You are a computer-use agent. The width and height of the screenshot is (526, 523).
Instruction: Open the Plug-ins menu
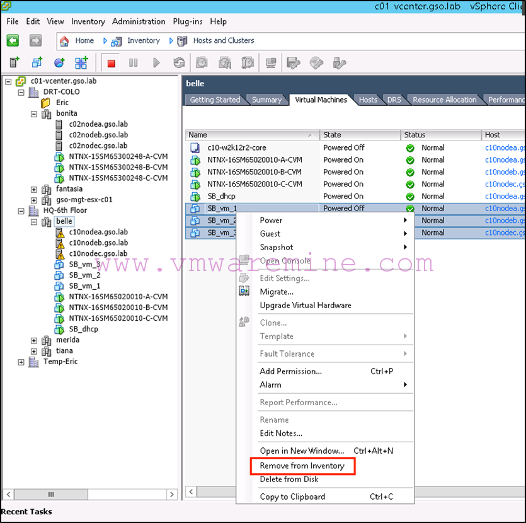(x=188, y=21)
